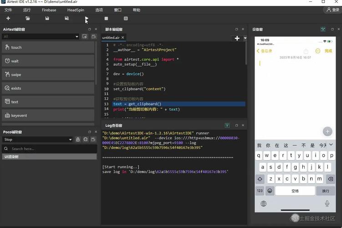
Task: Tap the globe language key
Action: click(264, 204)
